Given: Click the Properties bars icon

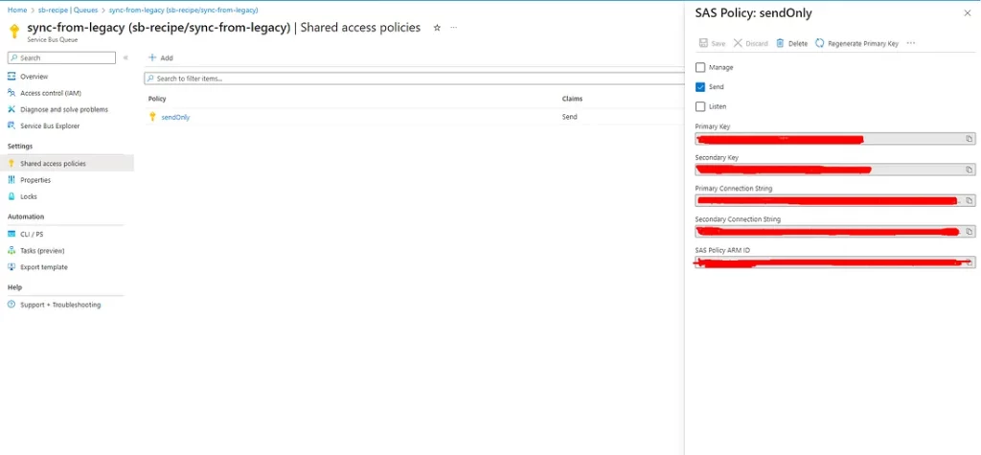Looking at the screenshot, I should pyautogui.click(x=11, y=180).
